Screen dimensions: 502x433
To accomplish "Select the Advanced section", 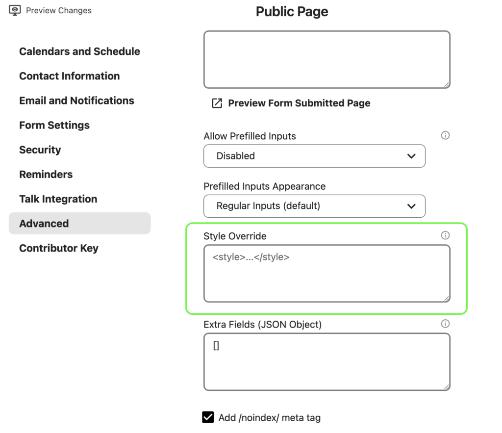I will 80,223.
